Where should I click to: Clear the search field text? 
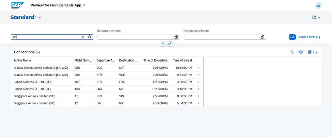coord(82,37)
